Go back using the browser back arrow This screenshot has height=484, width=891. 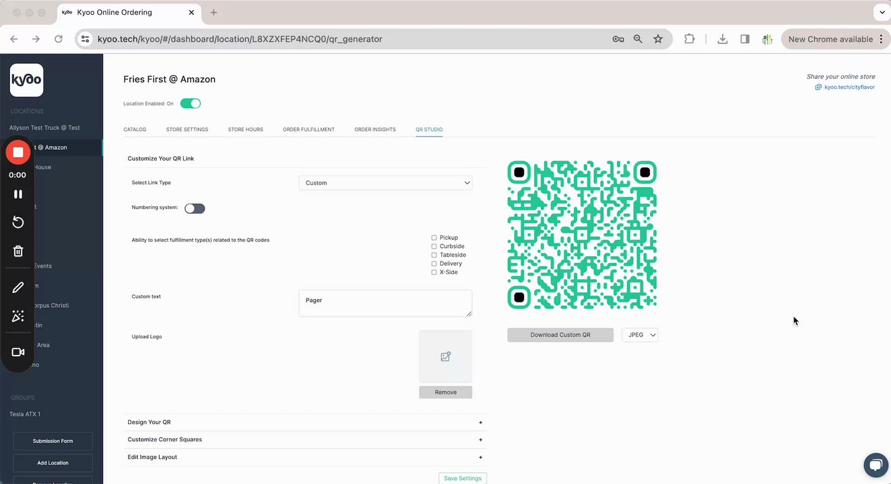coord(14,39)
